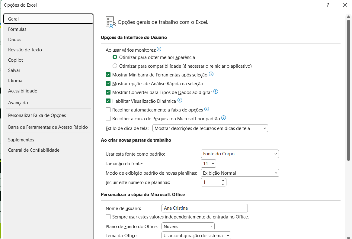This screenshot has height=239, width=352.
Task: Decrease number of sheets with down arrow
Action: (x=223, y=184)
